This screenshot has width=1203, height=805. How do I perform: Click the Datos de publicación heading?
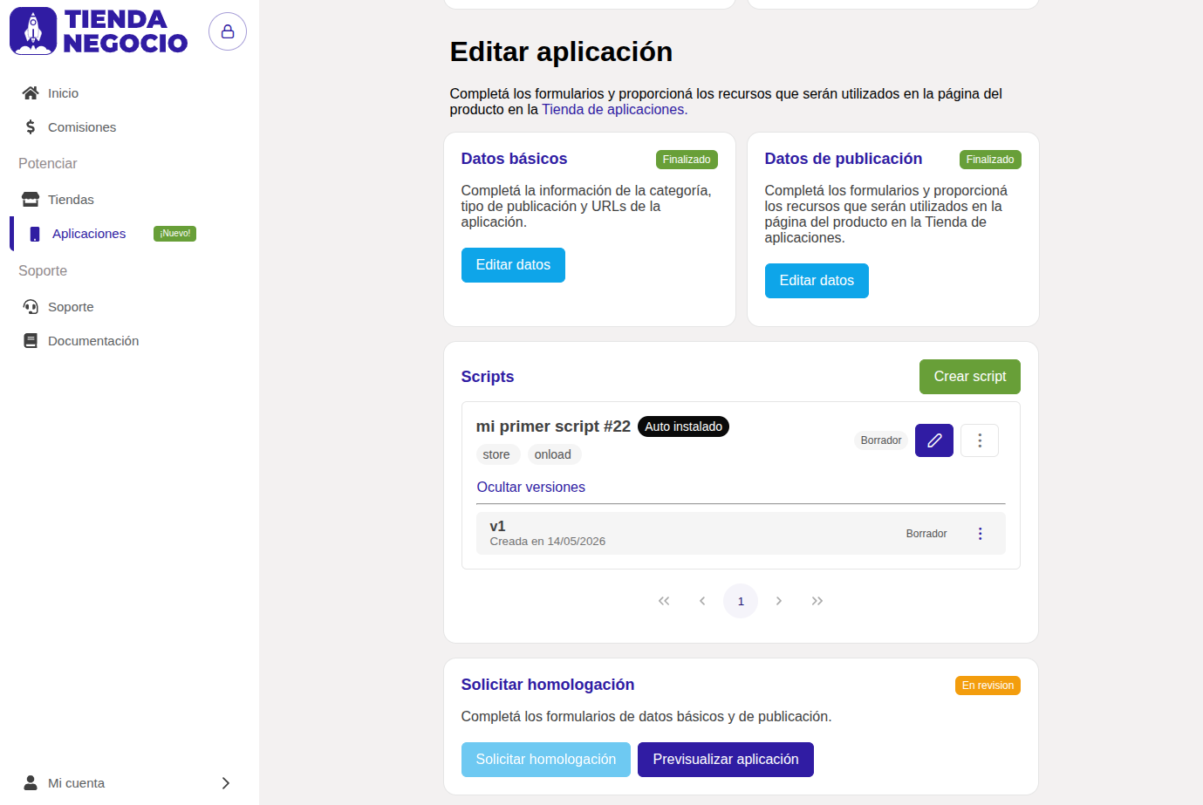844,159
